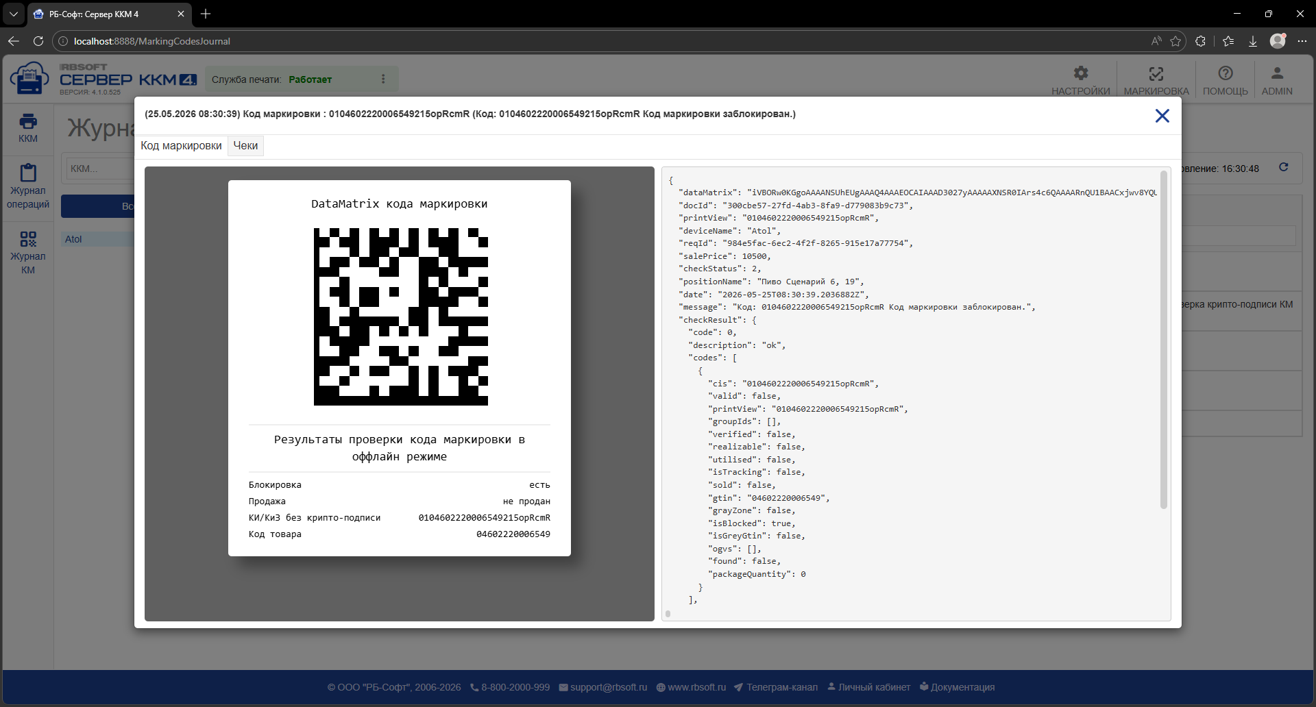Click the DataMatrix code image
Viewport: 1316px width, 707px height.
coord(401,317)
